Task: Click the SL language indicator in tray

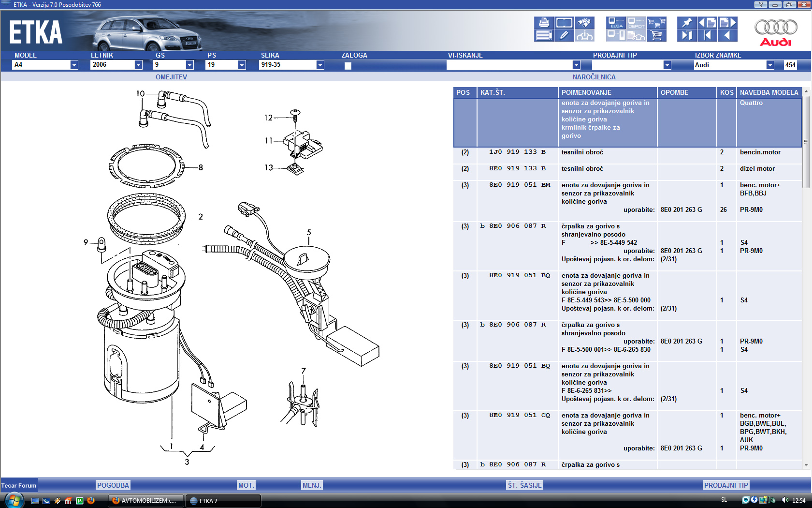Action: click(724, 500)
